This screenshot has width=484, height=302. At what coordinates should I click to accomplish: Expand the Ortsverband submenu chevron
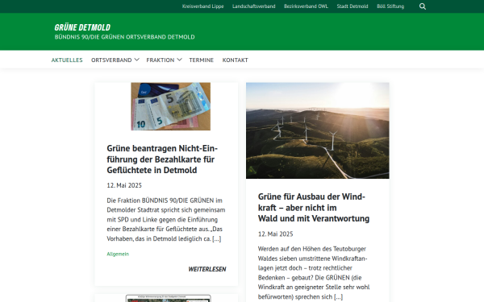(x=137, y=60)
